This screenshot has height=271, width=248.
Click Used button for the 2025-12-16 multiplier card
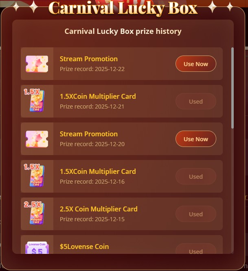click(x=196, y=176)
